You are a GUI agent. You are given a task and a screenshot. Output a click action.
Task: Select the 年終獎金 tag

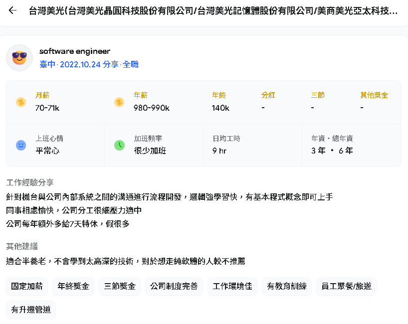pos(73,286)
